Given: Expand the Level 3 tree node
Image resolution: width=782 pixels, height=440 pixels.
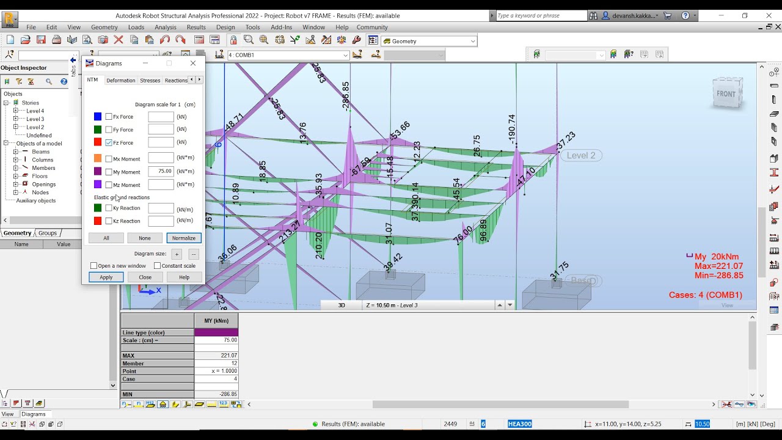Looking at the screenshot, I should point(16,119).
